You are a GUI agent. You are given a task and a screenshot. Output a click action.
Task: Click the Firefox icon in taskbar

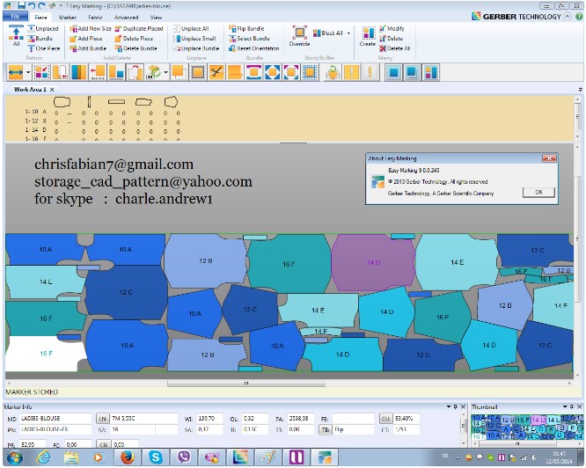pyautogui.click(x=126, y=457)
